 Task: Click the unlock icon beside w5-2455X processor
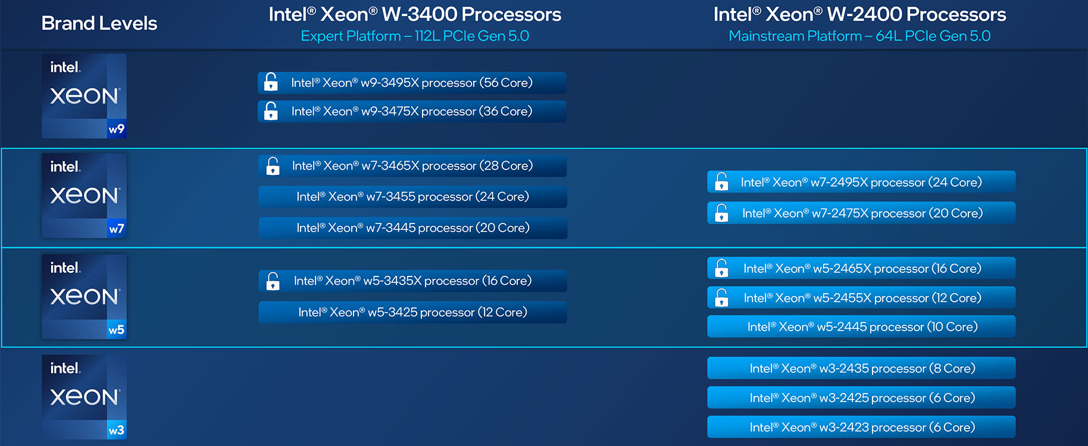click(721, 297)
